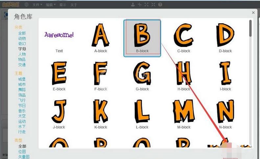This screenshot has width=260, height=159.
Task: Choose the 舞蹈 theme
Action: click(x=22, y=90)
